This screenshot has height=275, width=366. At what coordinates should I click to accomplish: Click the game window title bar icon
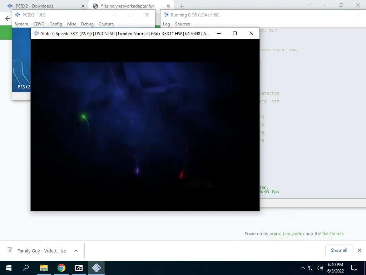coord(36,33)
